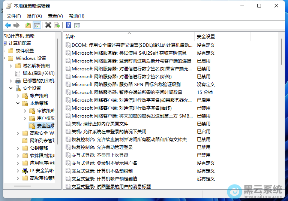The width and height of the screenshot is (288, 201).
Task: Expand the 审核策略 node arrow
Action: (x=25, y=111)
